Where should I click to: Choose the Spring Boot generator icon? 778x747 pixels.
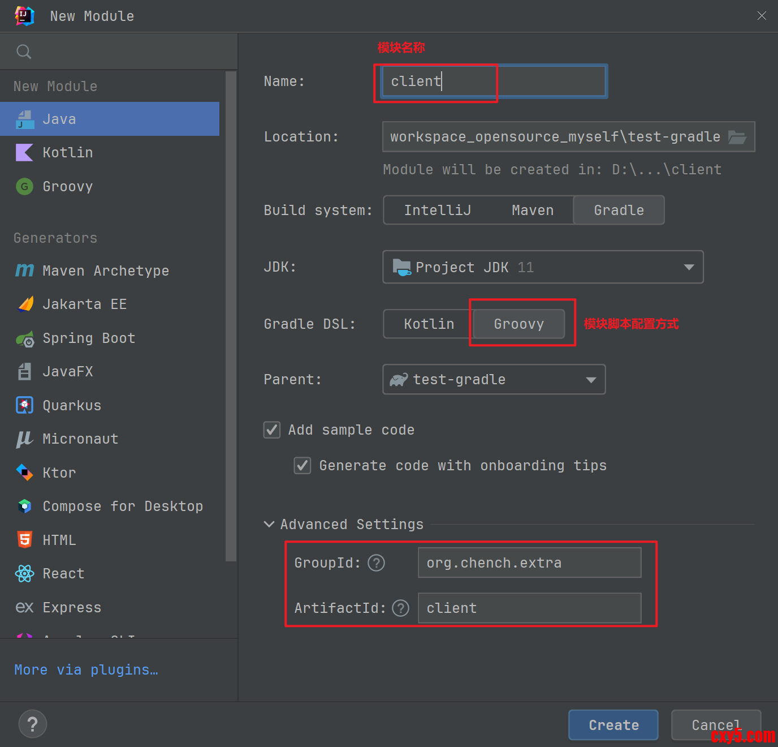pyautogui.click(x=24, y=338)
